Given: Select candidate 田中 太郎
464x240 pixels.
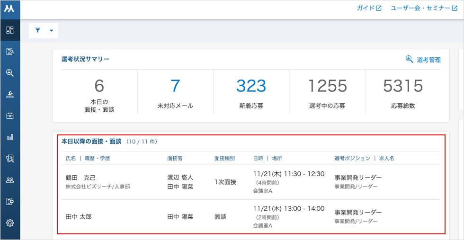Looking at the screenshot, I should pos(79,217).
